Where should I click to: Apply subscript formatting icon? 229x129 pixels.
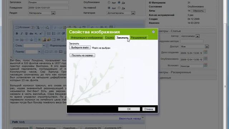36,33
